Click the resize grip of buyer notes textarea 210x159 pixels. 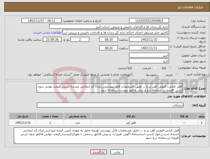[x=15, y=142]
